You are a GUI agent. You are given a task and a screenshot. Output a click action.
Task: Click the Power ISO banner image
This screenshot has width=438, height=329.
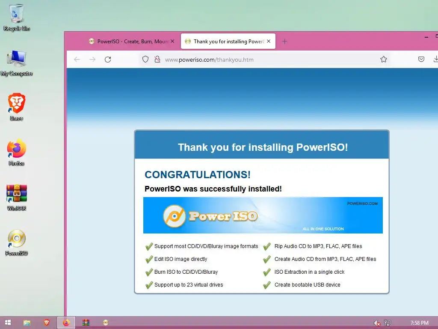coord(263,215)
